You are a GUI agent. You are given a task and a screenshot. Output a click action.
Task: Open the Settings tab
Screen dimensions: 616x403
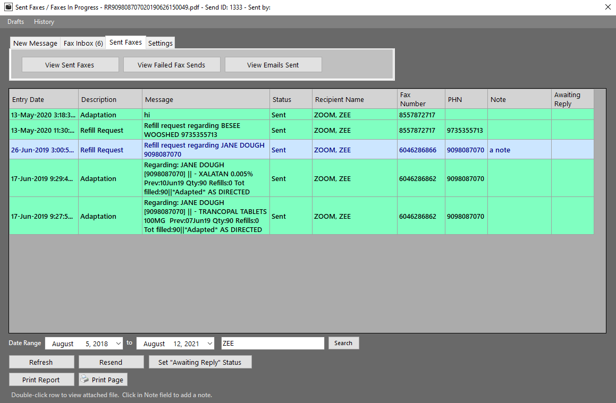(x=160, y=43)
